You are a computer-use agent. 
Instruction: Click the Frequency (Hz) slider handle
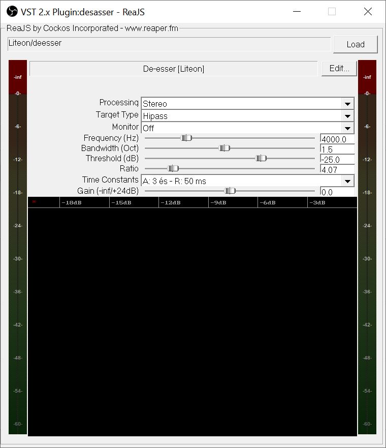click(186, 138)
